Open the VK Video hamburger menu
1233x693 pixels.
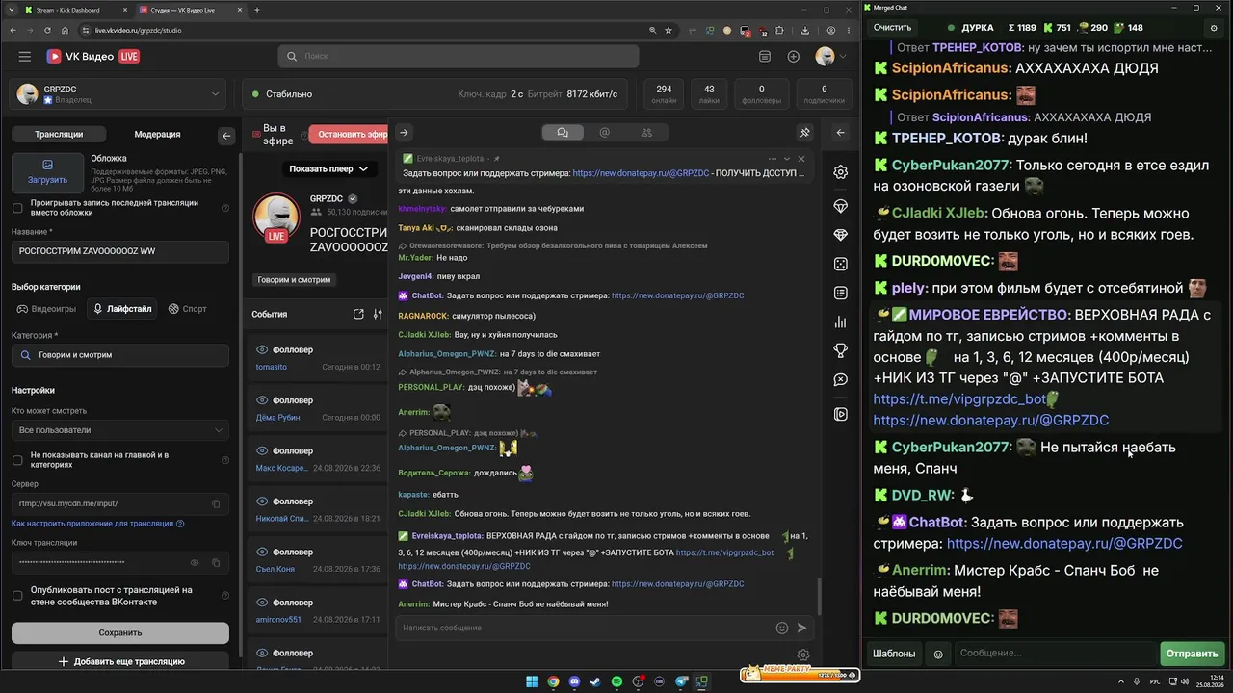(x=25, y=57)
